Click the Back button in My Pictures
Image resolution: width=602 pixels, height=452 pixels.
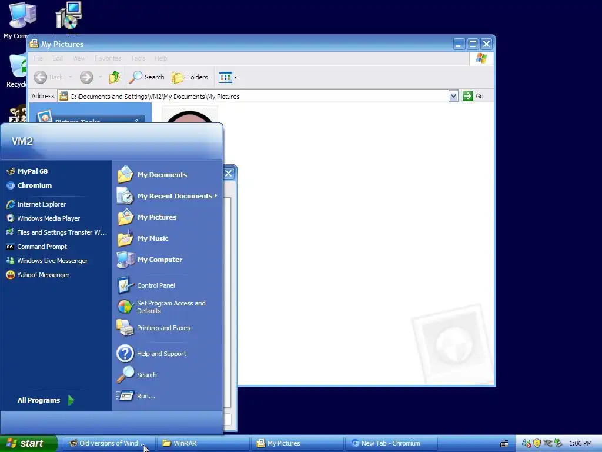pos(48,77)
